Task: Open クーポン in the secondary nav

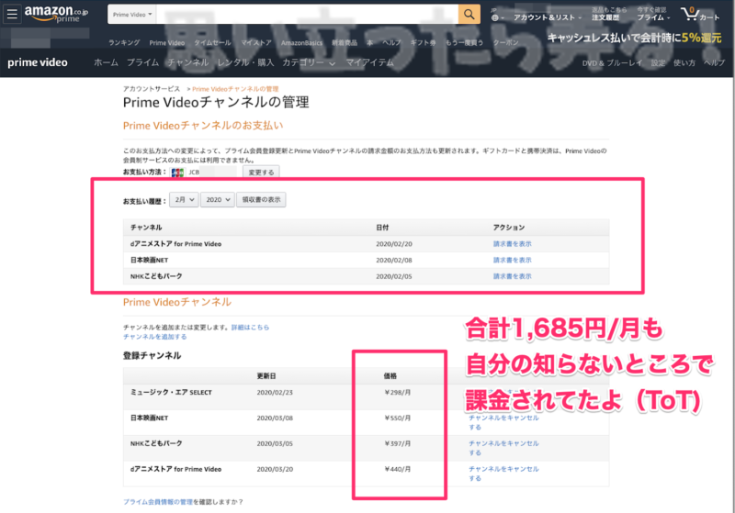Action: pyautogui.click(x=506, y=42)
